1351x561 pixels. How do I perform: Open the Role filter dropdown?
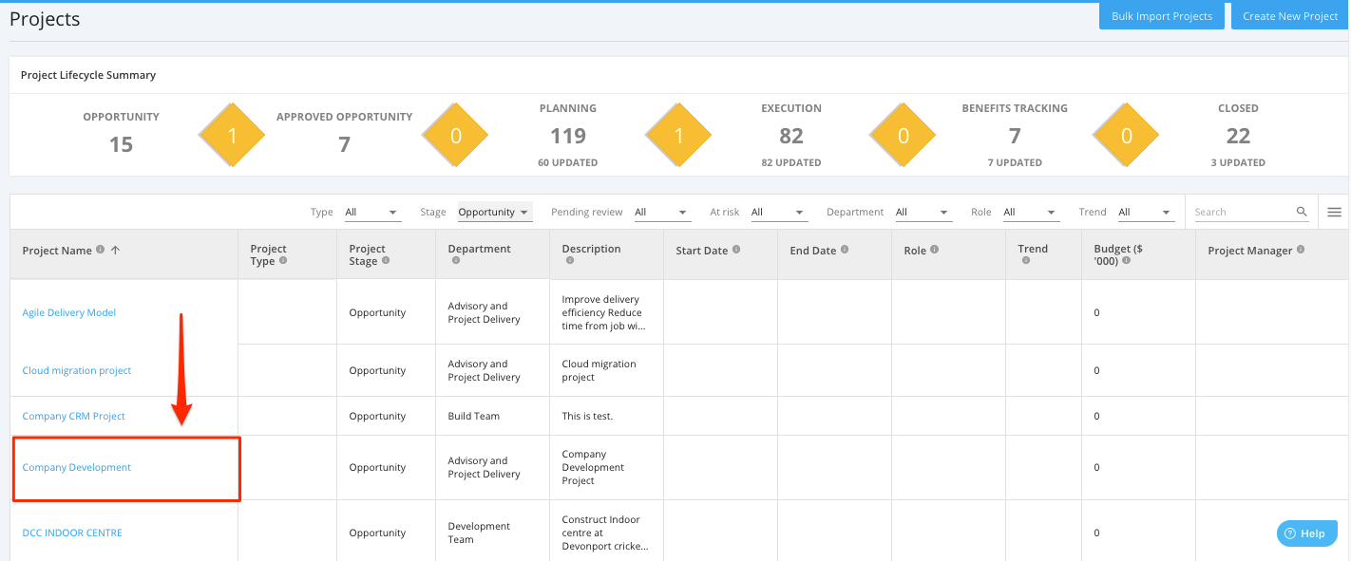pyautogui.click(x=1031, y=213)
